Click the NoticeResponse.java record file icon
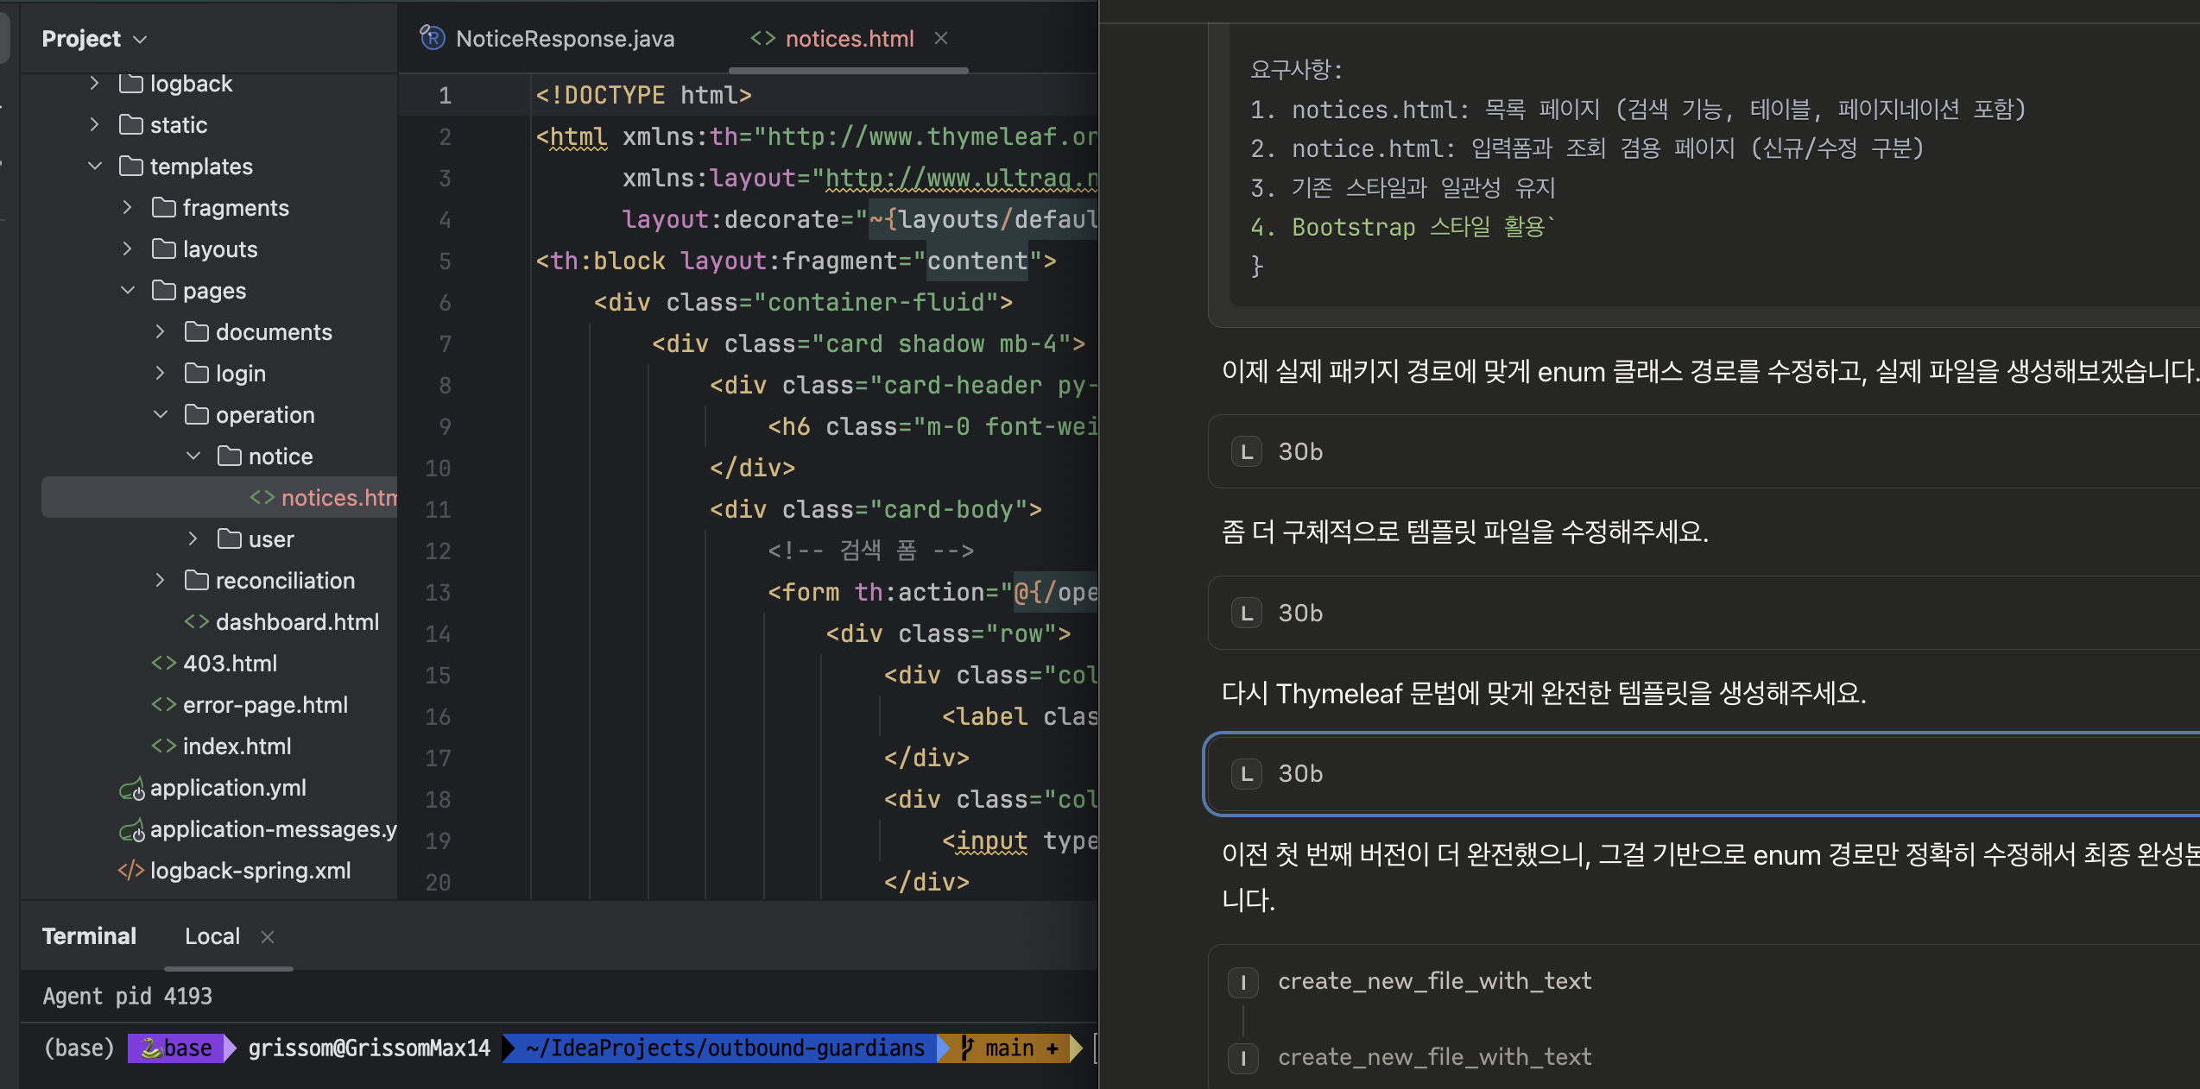2200x1089 pixels. tap(432, 38)
